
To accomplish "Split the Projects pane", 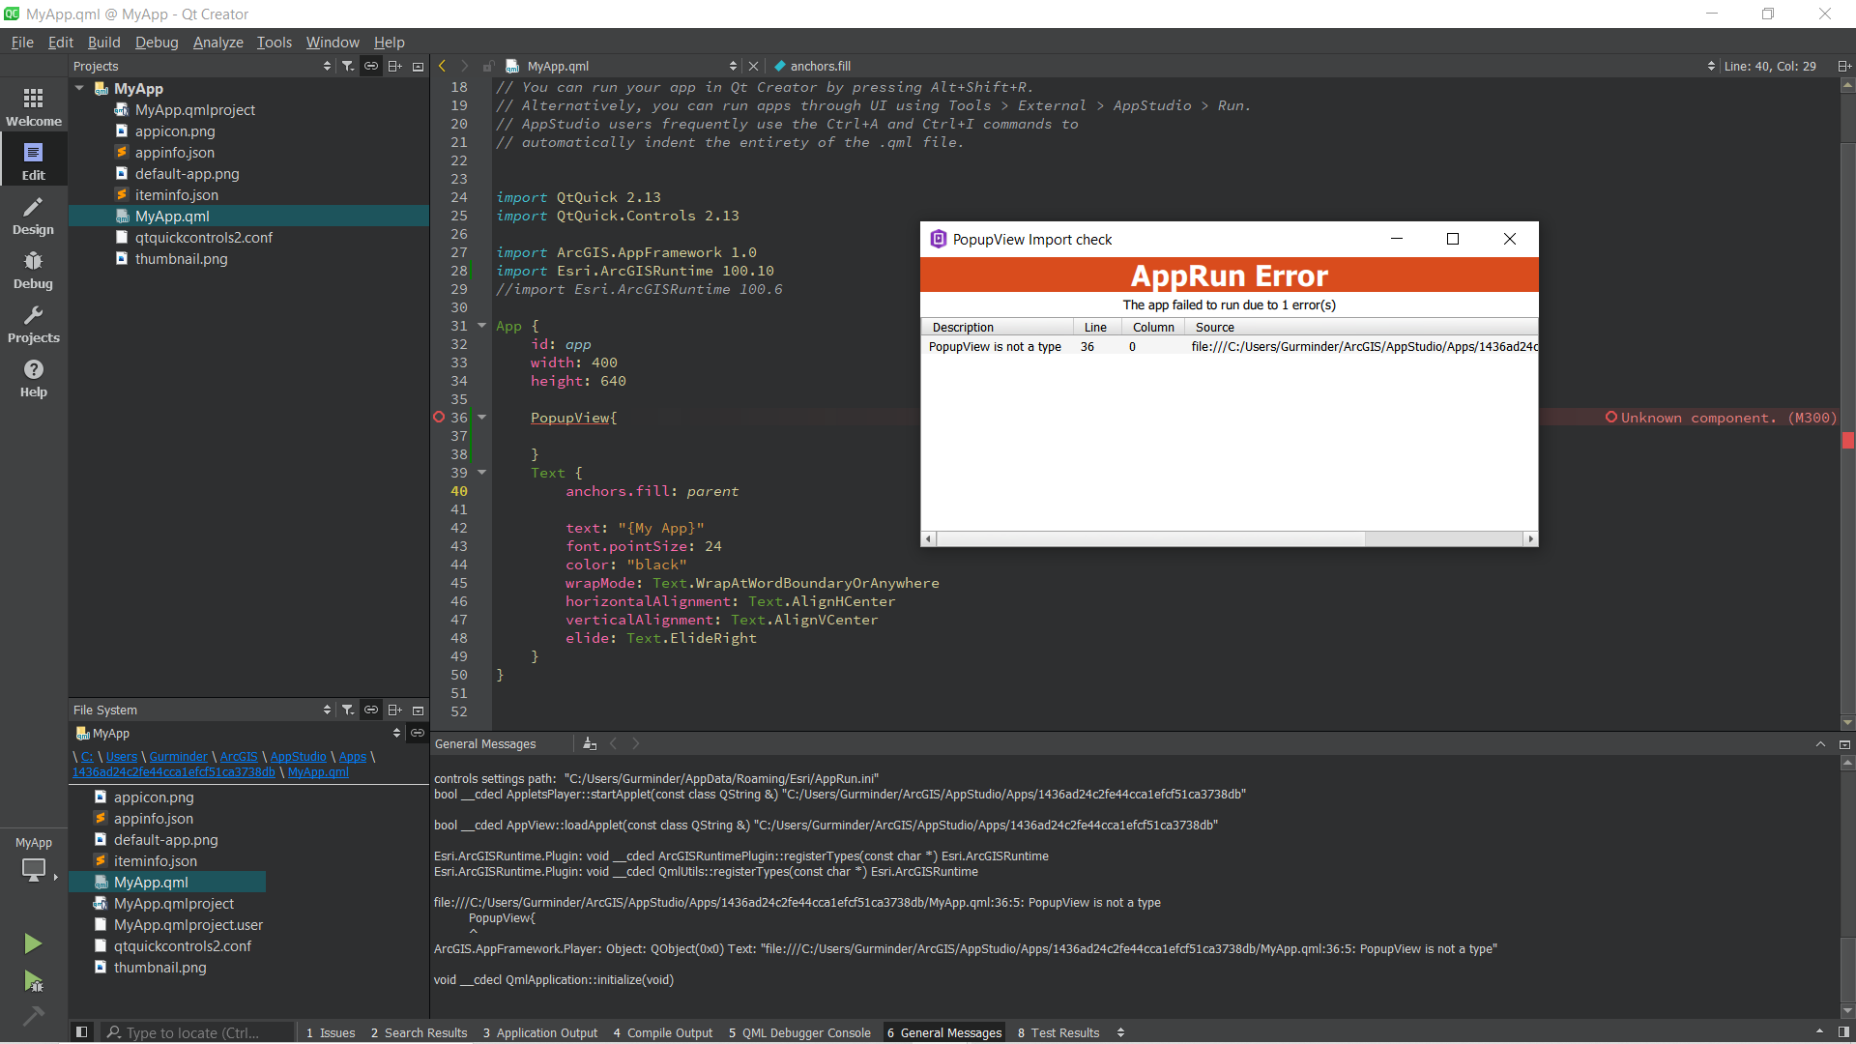I will point(394,66).
